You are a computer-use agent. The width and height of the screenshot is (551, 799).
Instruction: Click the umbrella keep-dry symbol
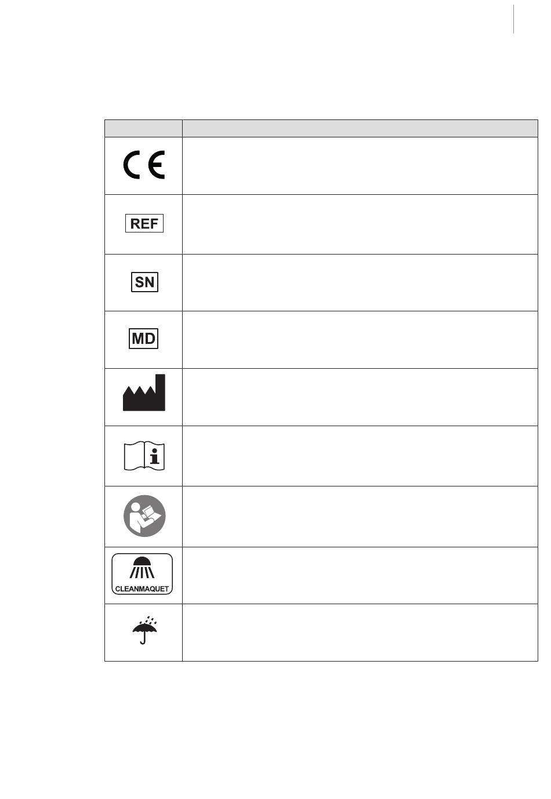144,631
